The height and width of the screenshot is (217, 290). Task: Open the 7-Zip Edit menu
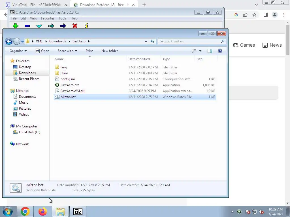[x=23, y=18]
